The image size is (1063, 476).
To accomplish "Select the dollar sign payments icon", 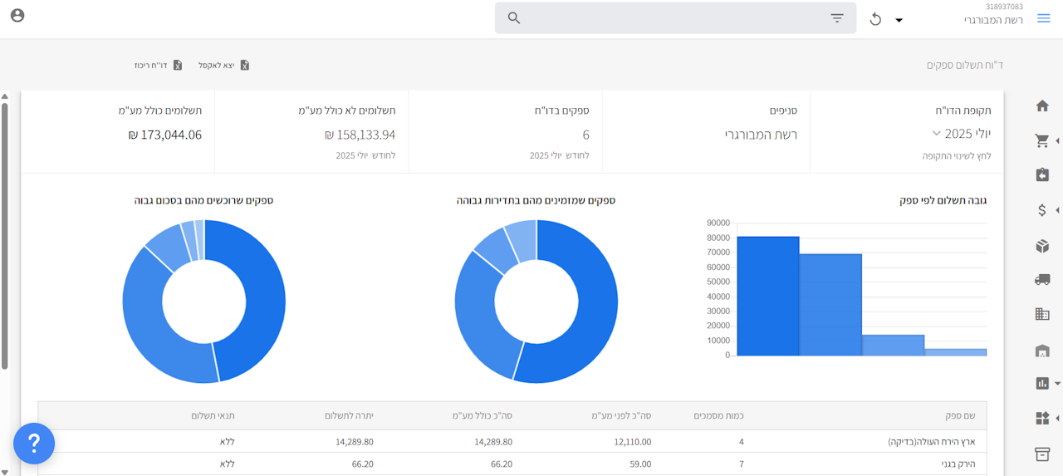I will (x=1042, y=210).
